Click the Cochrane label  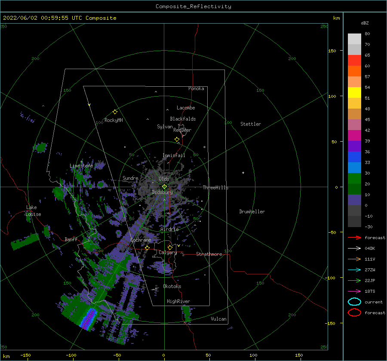[x=141, y=240]
